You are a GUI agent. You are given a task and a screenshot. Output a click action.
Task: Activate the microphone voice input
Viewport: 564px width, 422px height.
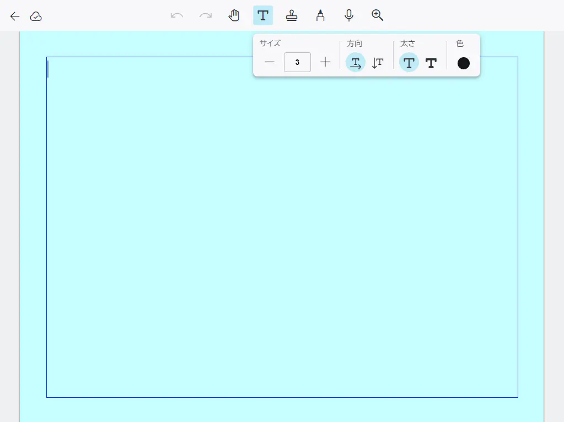coord(349,15)
